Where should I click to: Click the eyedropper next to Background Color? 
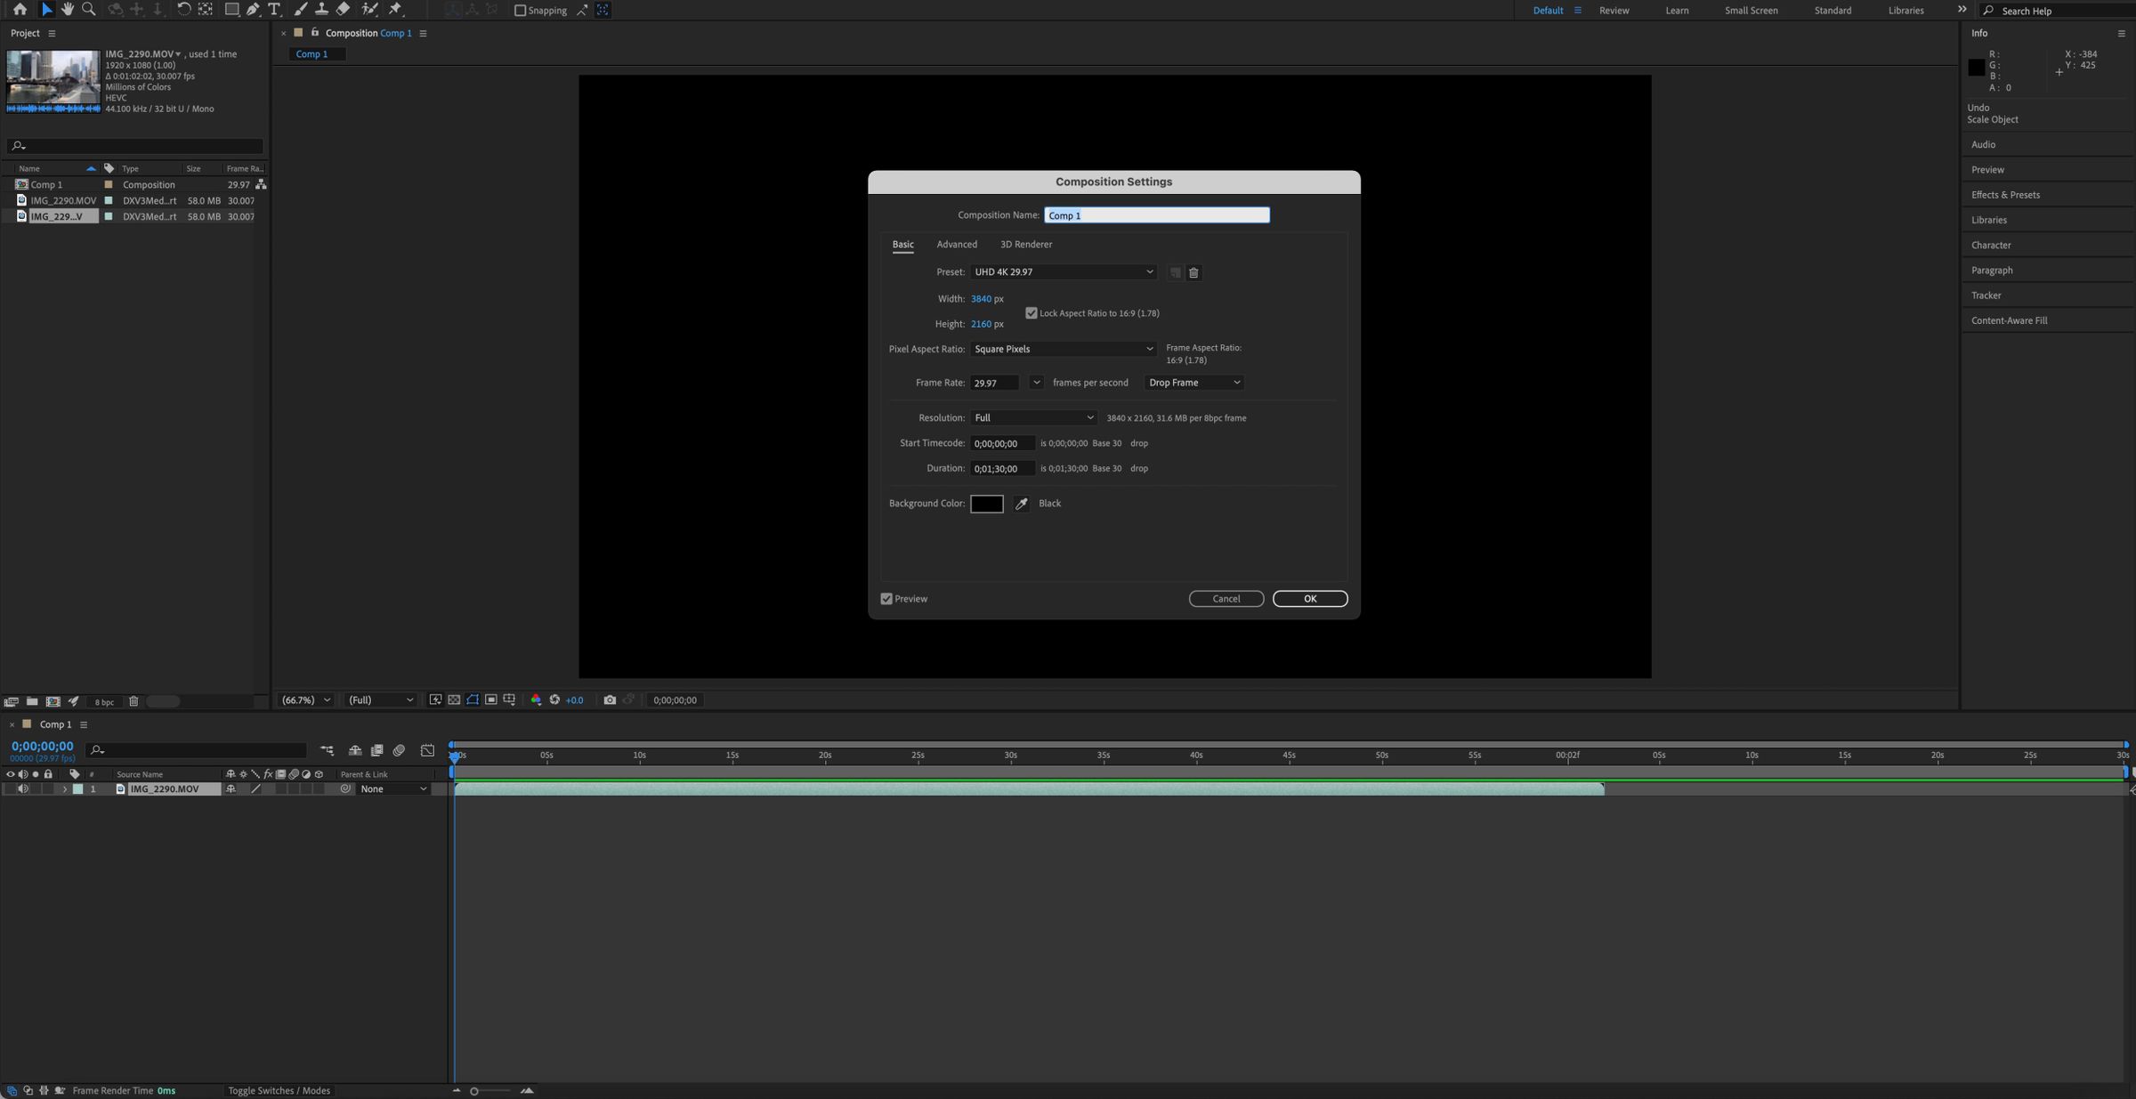pyautogui.click(x=1022, y=504)
